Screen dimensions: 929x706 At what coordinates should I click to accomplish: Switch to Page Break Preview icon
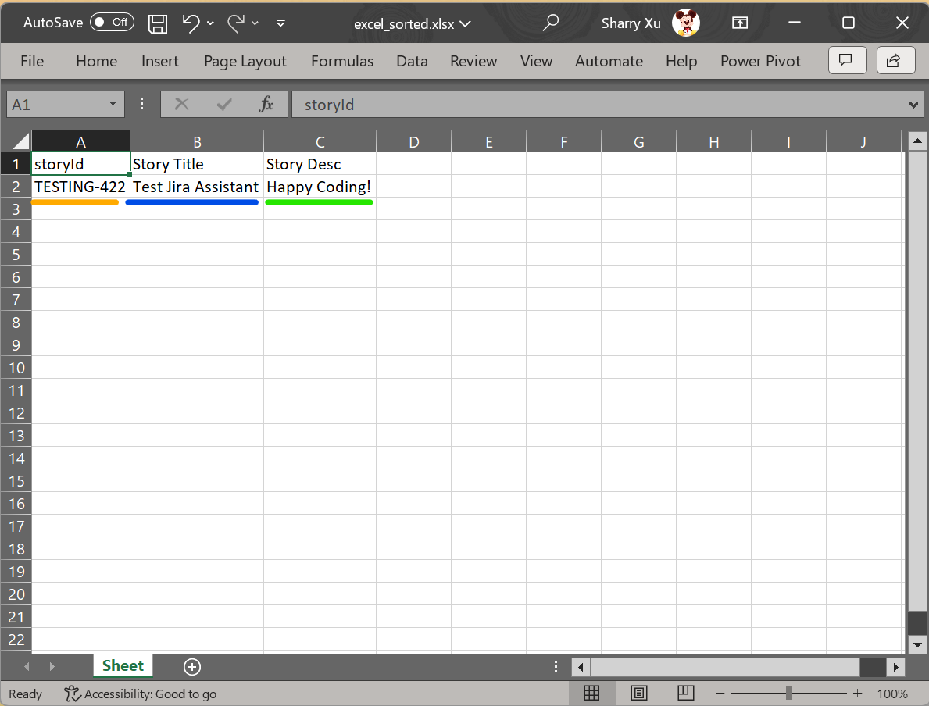click(685, 693)
